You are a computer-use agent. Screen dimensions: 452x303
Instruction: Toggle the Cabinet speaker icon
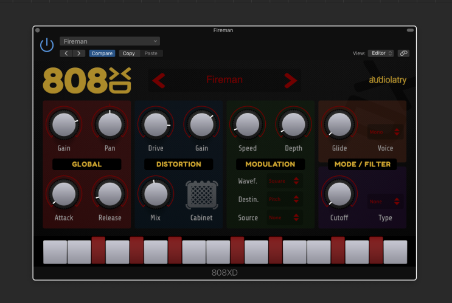[202, 195]
